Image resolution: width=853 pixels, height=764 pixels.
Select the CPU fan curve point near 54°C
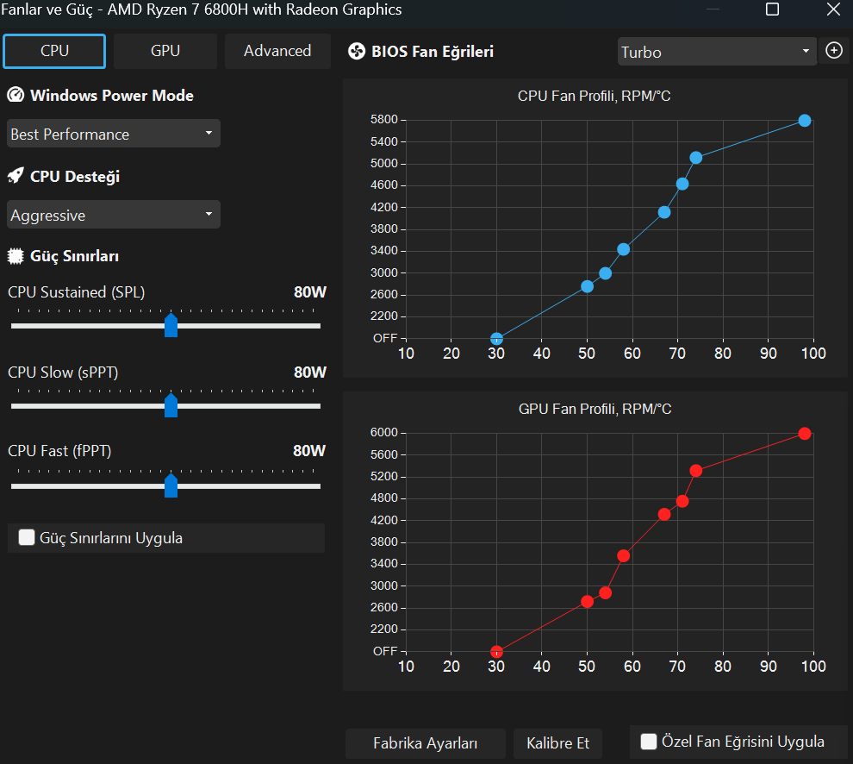coord(605,273)
